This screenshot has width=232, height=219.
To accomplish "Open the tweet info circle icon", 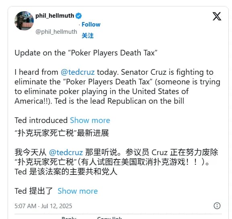I will pyautogui.click(x=217, y=206).
